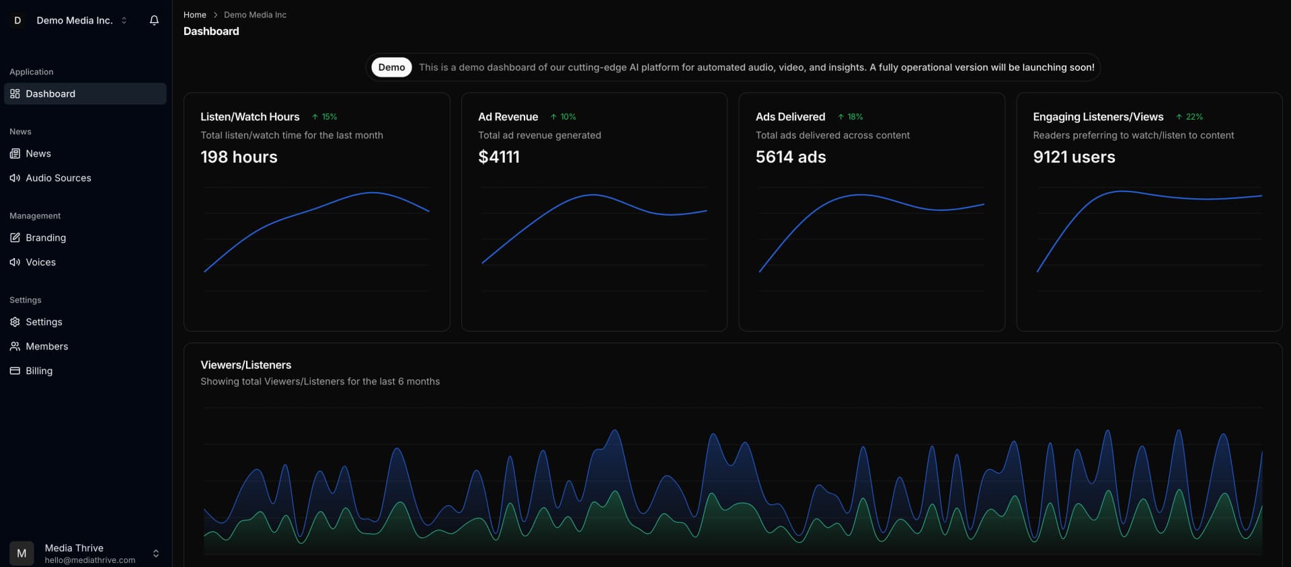Click the Settings gear icon

pos(15,322)
